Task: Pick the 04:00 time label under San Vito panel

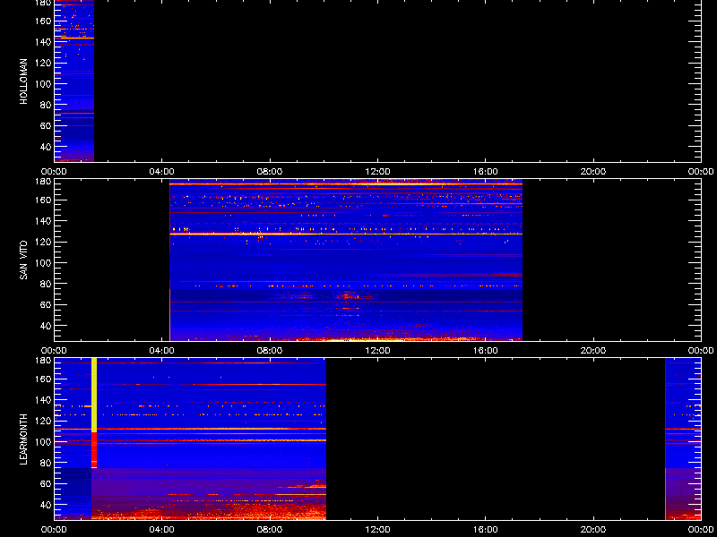Action: 162,351
